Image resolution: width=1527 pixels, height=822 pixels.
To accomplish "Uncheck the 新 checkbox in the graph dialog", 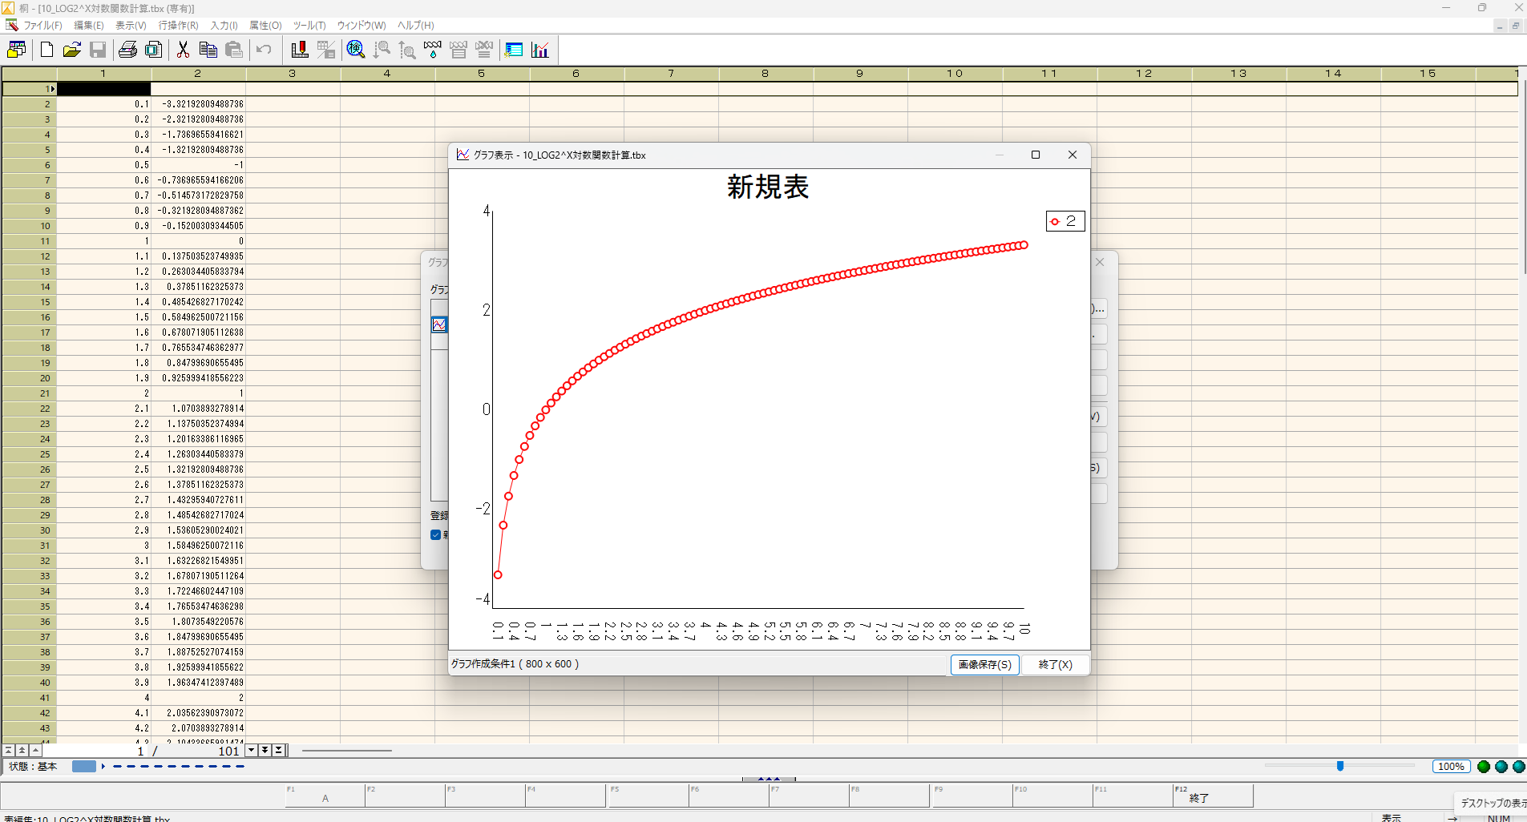I will (x=437, y=534).
